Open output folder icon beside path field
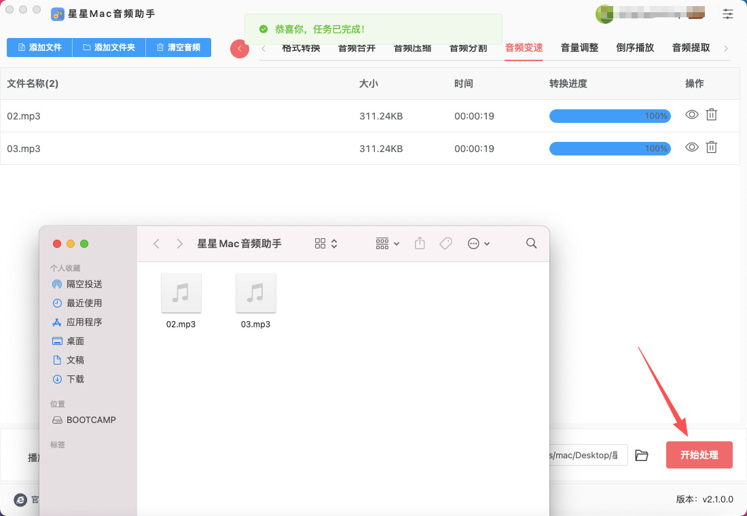 (642, 456)
